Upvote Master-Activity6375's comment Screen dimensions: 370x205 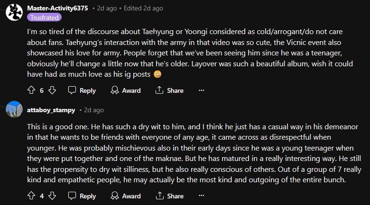(32, 90)
